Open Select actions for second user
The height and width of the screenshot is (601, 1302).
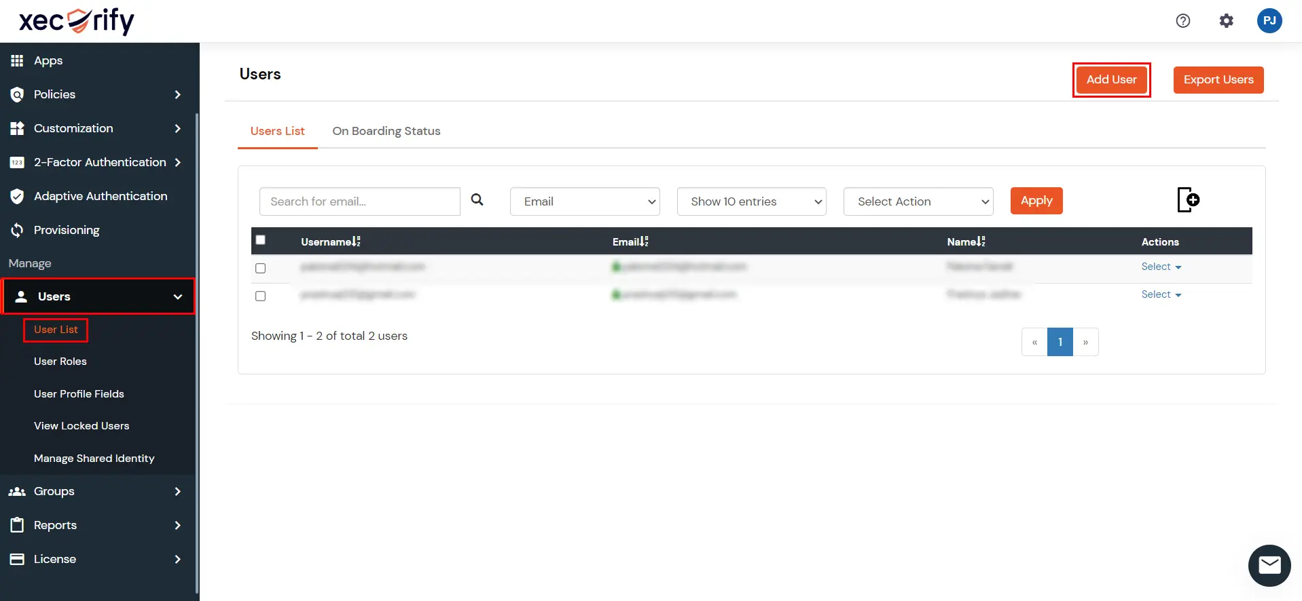1161,294
